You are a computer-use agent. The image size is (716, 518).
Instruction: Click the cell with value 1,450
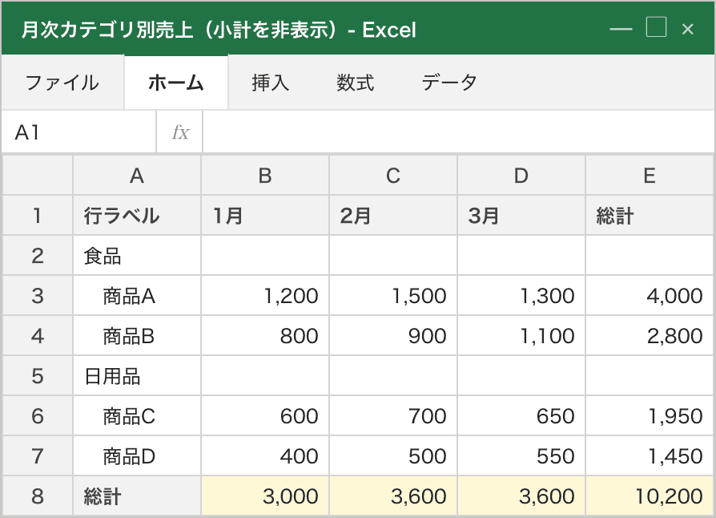(x=650, y=455)
